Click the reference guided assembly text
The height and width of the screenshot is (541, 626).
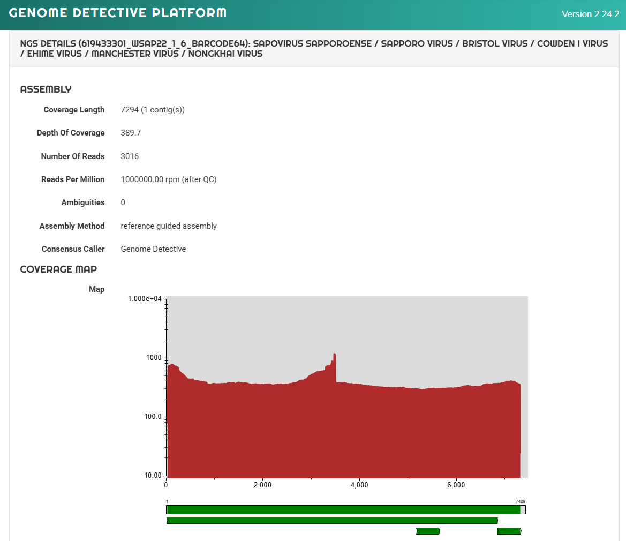click(x=169, y=226)
